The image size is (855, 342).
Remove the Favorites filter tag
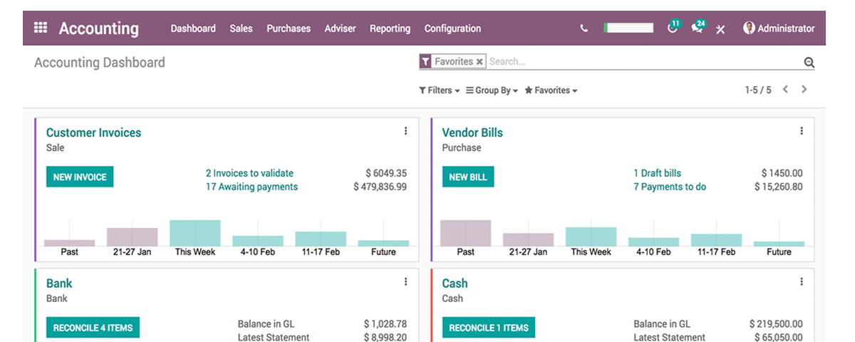pyautogui.click(x=480, y=62)
